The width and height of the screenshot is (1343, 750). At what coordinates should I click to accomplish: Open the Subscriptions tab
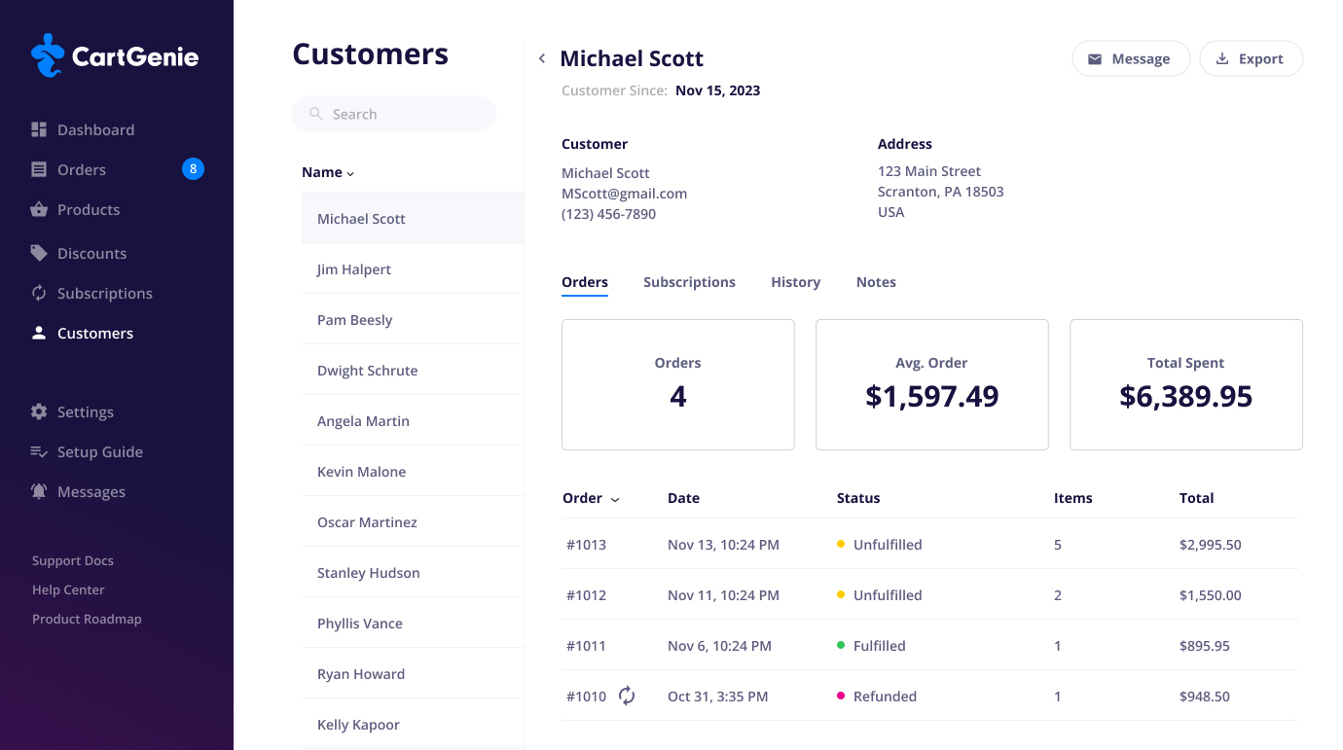point(689,282)
